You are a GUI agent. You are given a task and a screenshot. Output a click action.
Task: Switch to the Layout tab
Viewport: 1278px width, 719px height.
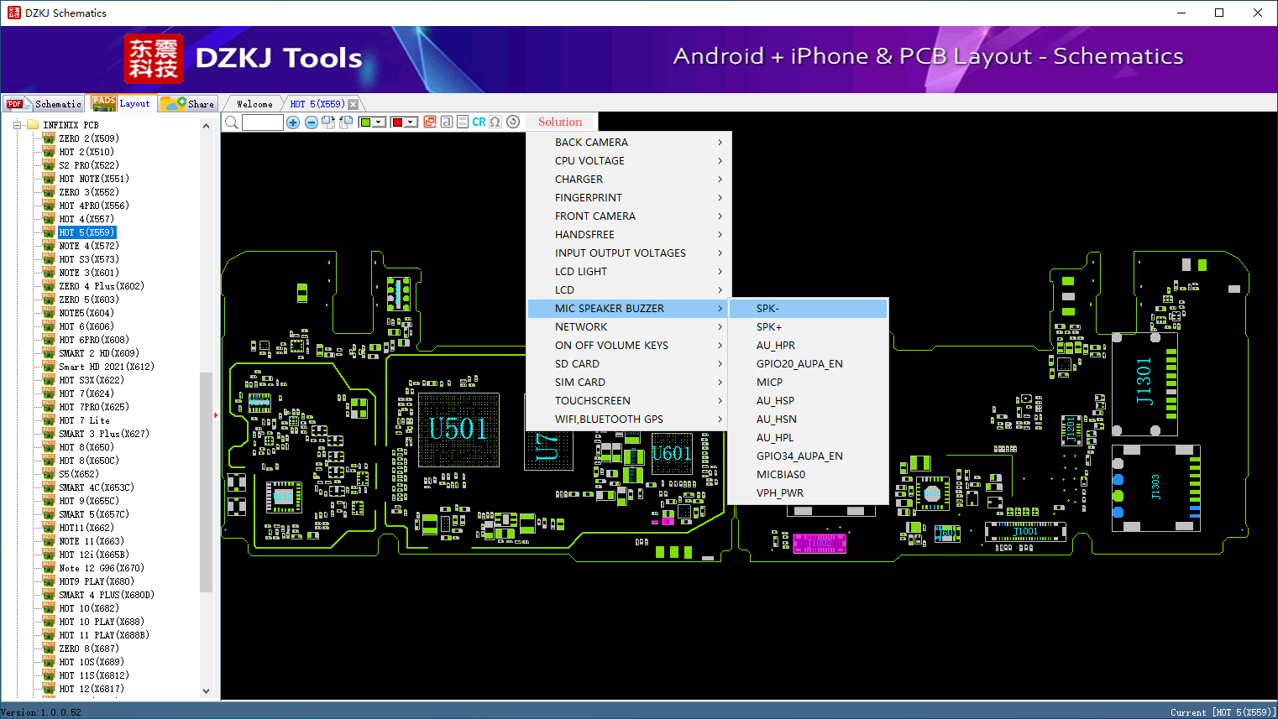pos(122,103)
